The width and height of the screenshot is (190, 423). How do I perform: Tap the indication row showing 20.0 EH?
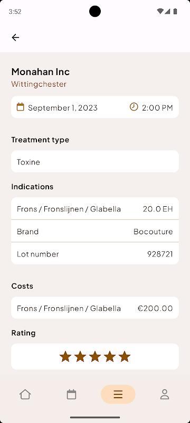[x=95, y=208]
